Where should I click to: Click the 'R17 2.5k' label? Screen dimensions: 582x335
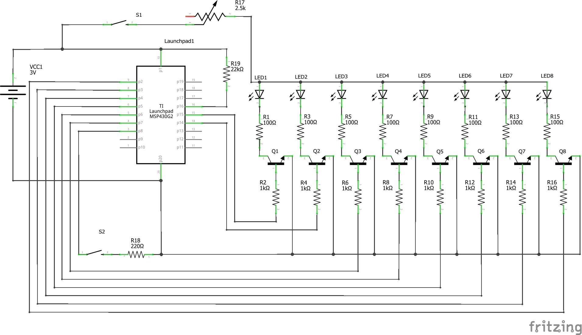pos(240,5)
